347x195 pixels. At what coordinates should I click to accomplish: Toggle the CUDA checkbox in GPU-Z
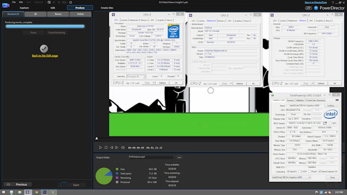299,172
